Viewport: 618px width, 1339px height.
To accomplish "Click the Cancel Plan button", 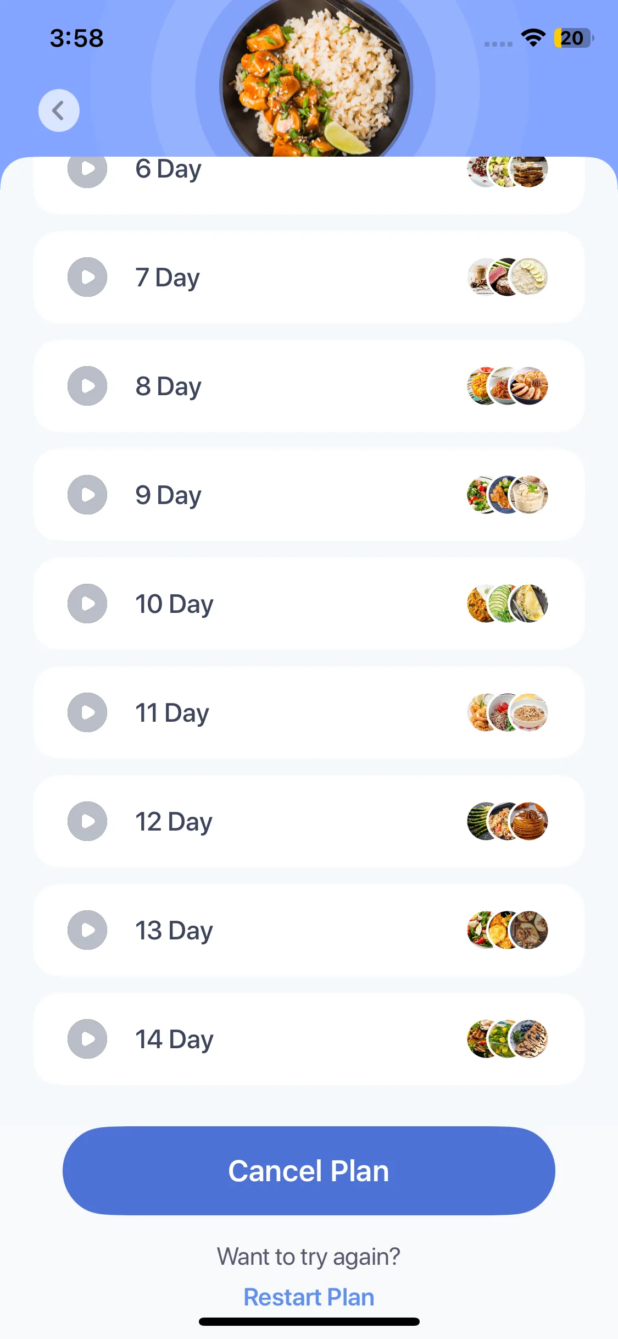I will 309,1171.
